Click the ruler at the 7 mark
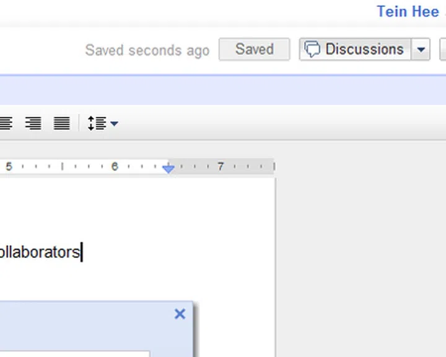Viewport: 446px width, 357px height. [221, 166]
